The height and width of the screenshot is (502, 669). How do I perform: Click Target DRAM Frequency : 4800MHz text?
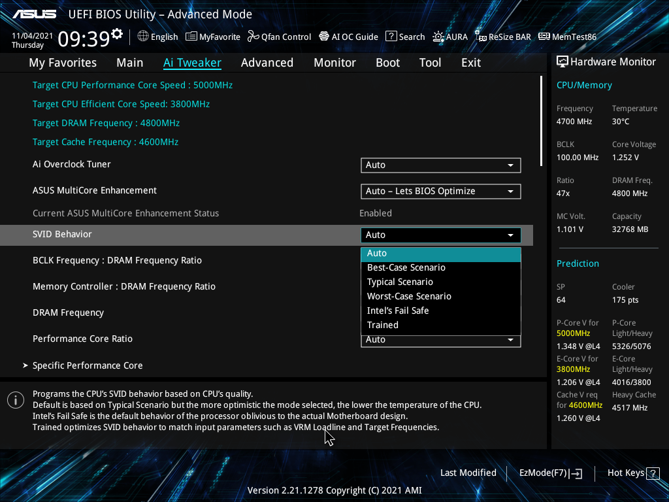(x=106, y=124)
